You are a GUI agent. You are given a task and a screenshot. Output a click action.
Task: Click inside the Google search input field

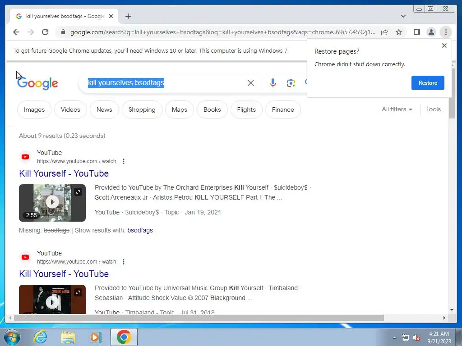pyautogui.click(x=165, y=83)
